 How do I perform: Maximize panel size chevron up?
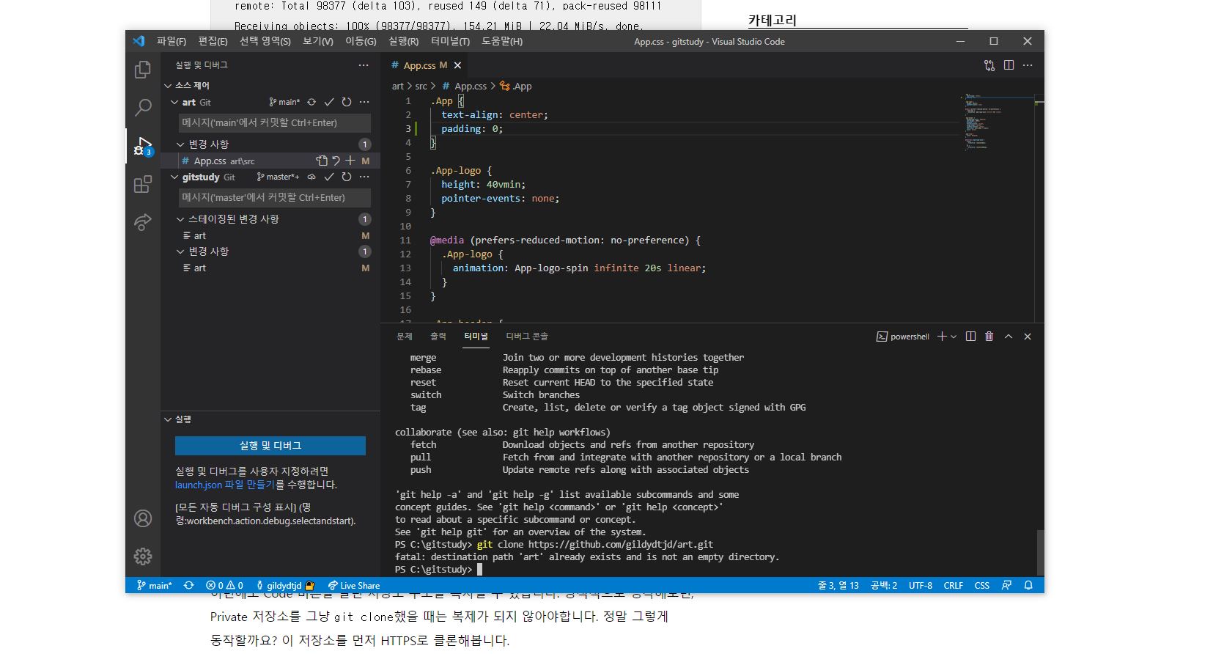pyautogui.click(x=1009, y=337)
